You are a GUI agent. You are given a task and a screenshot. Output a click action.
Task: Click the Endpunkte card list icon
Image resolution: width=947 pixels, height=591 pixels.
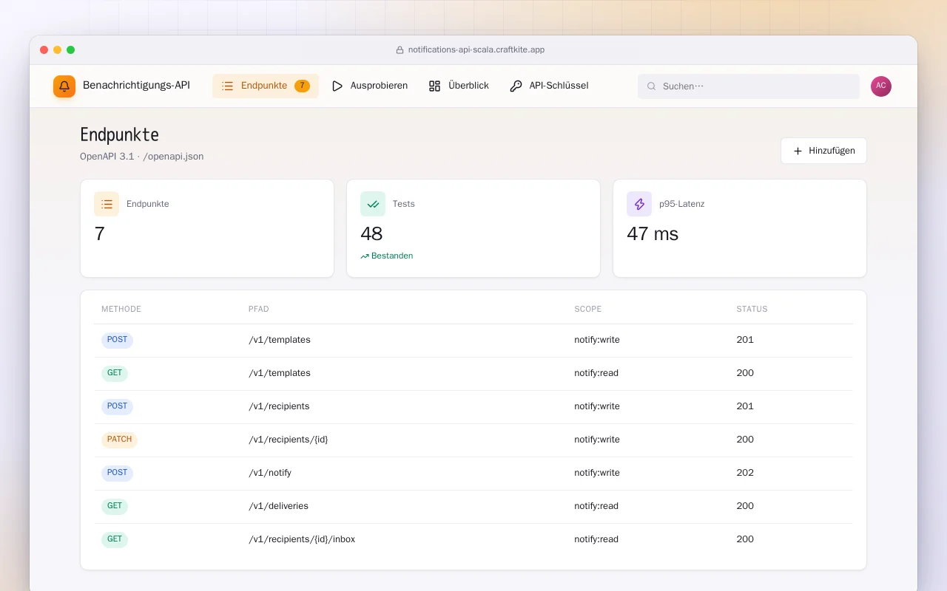107,204
